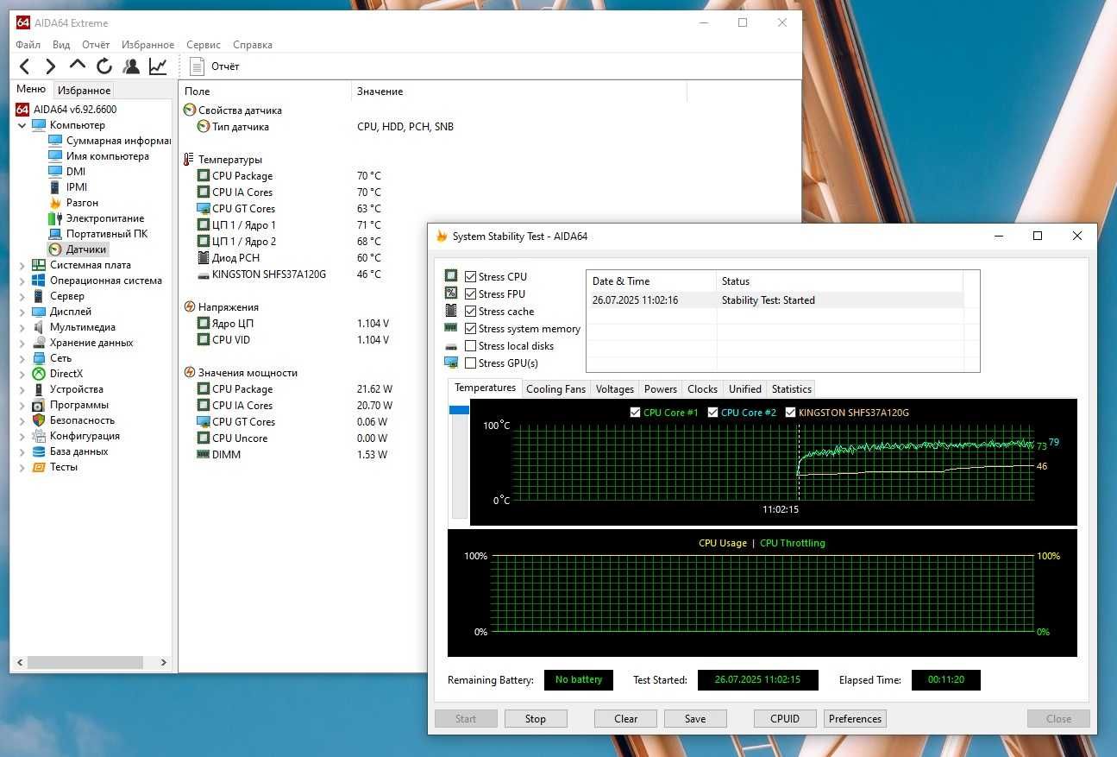This screenshot has height=757, width=1117.
Task: Toggle the CPU Core #1 graph checkbox
Action: 636,413
